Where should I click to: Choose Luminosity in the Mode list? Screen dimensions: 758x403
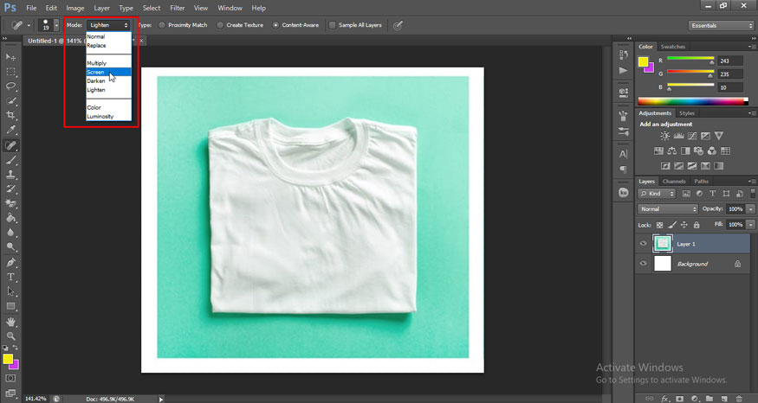(108, 116)
